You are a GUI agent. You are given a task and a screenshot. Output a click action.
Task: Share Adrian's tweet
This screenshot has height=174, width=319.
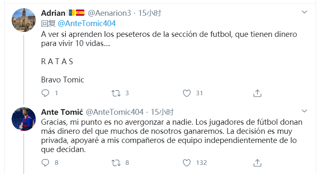pyautogui.click(x=257, y=93)
